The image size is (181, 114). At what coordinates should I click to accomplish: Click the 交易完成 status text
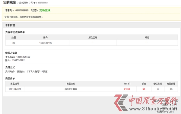[x=45, y=10]
